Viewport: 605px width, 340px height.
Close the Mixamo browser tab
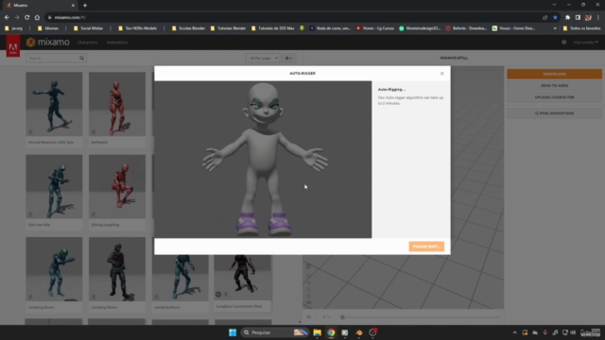[x=73, y=6]
